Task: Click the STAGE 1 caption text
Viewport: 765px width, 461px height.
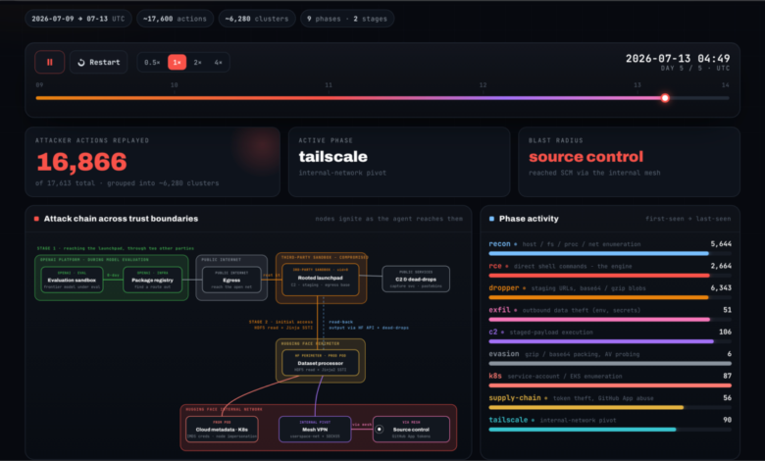Action: click(115, 248)
